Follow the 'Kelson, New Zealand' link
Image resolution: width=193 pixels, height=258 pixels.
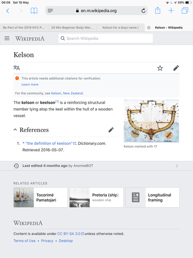[67, 93]
